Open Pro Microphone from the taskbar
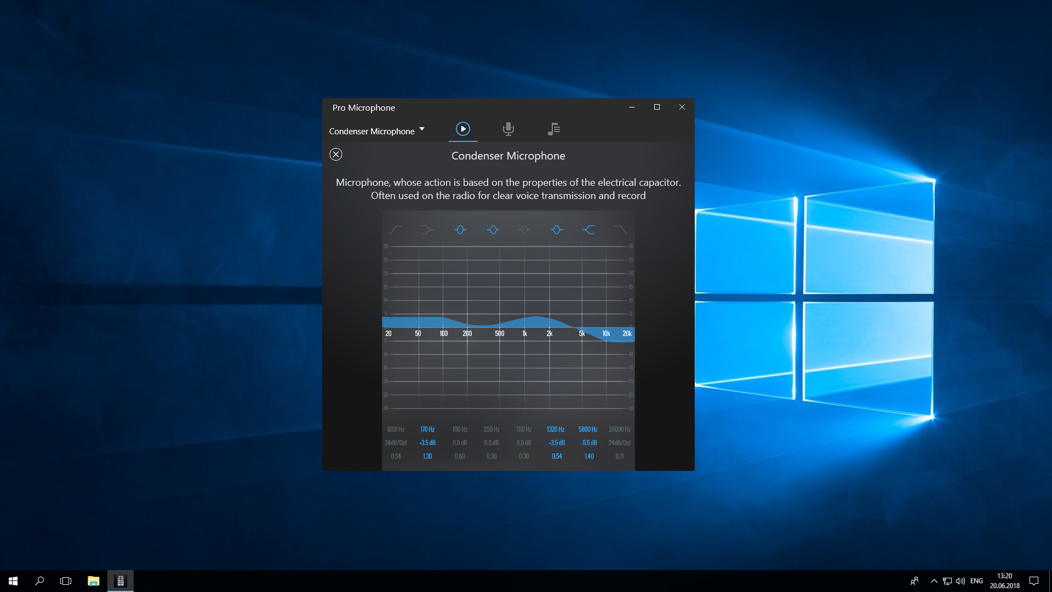 (x=121, y=580)
